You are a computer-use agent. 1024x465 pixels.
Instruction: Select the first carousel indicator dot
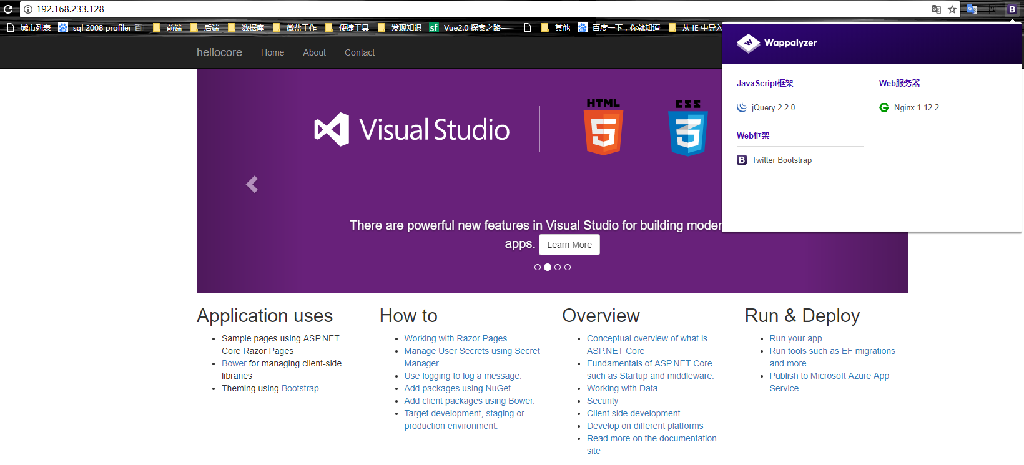(x=538, y=267)
